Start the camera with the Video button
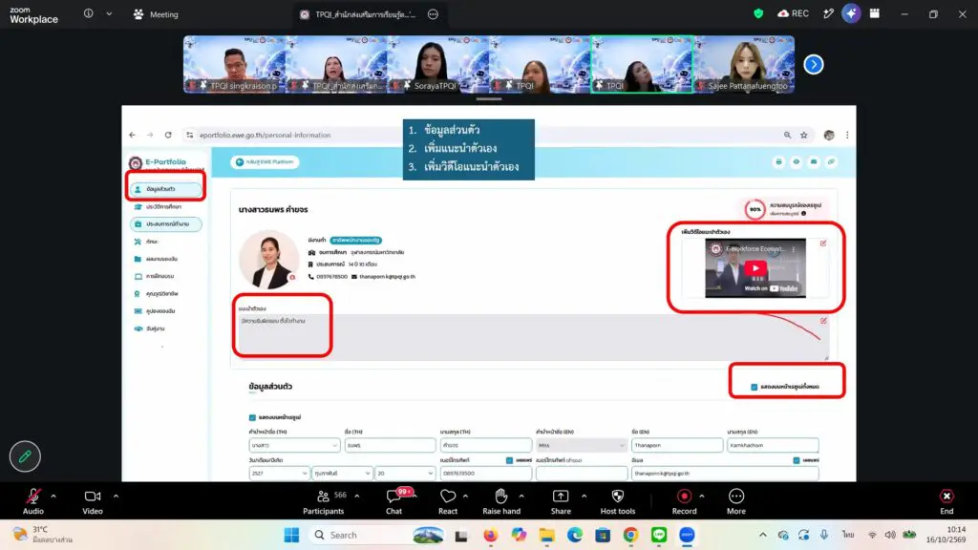The width and height of the screenshot is (978, 550). (x=93, y=501)
